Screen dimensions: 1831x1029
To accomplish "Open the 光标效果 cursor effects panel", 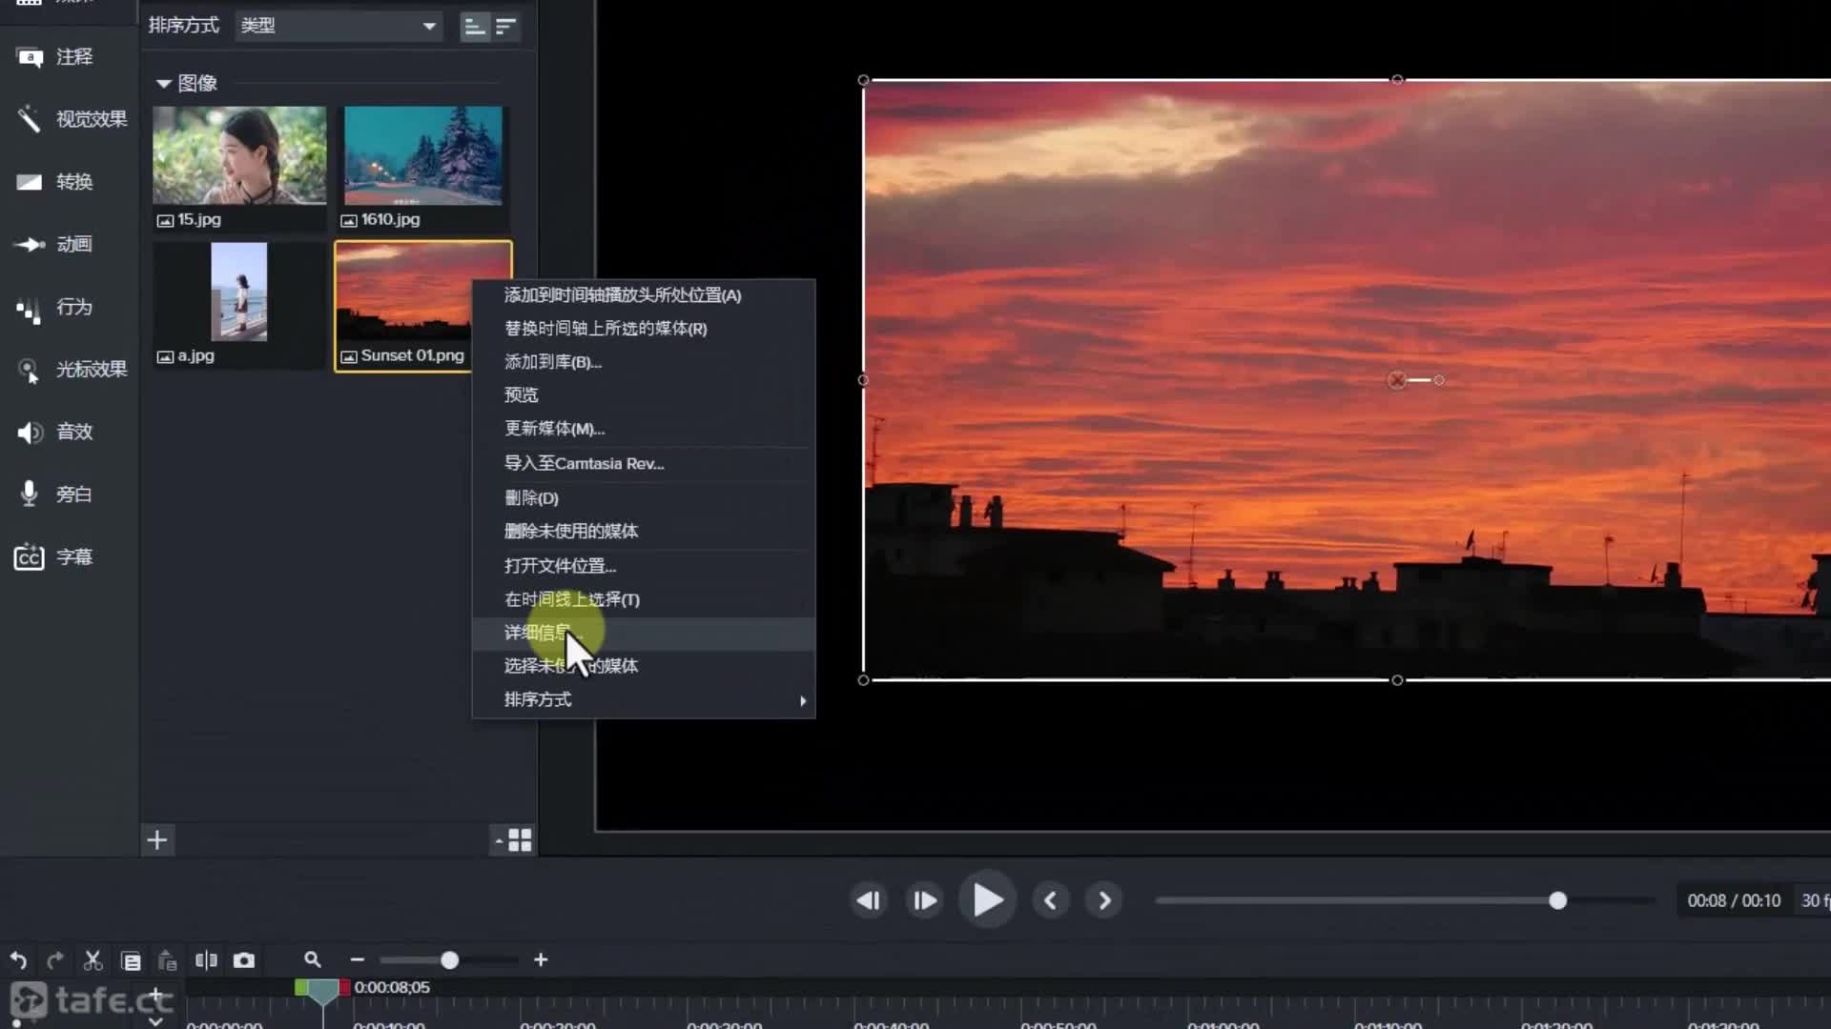I will [x=72, y=370].
